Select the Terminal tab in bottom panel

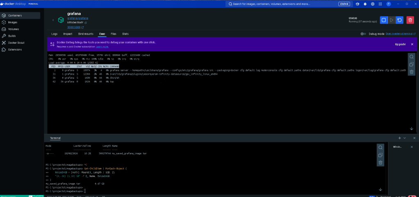[55, 138]
